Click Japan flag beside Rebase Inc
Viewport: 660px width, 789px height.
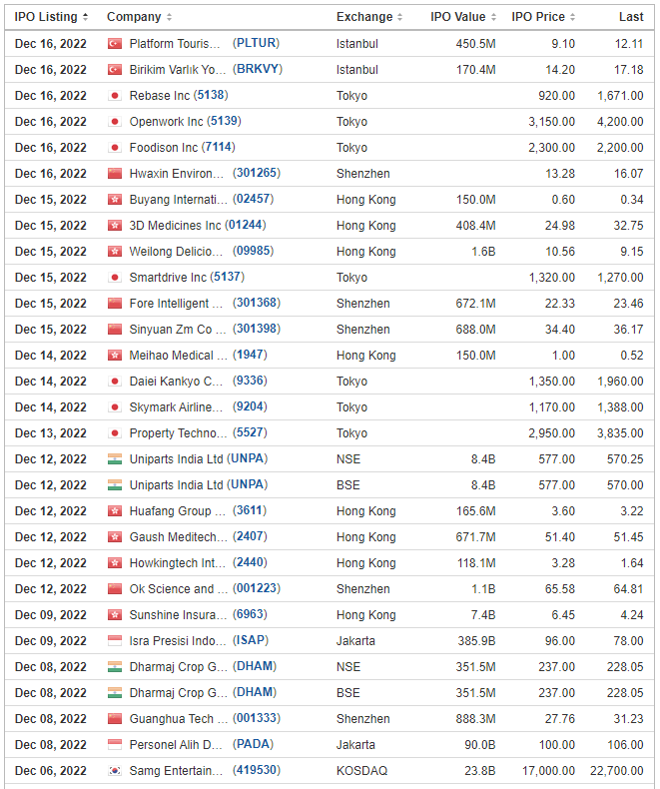tap(115, 96)
